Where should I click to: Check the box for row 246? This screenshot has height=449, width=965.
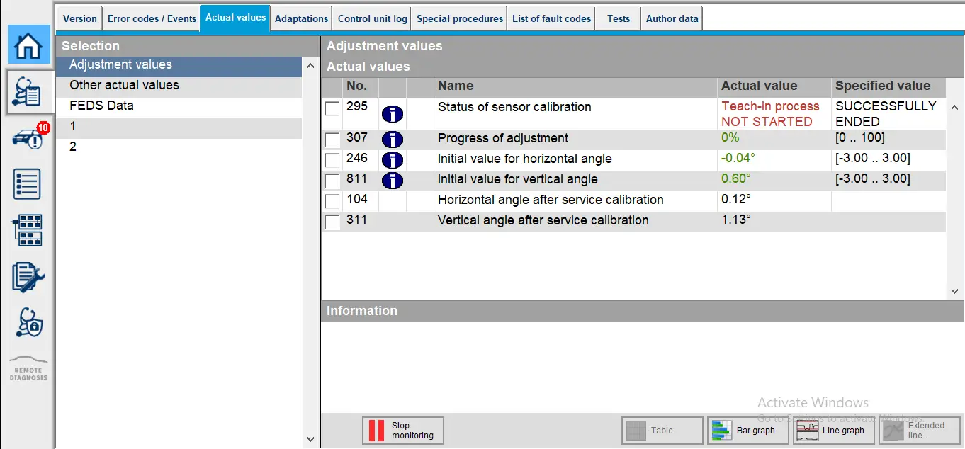tap(332, 160)
